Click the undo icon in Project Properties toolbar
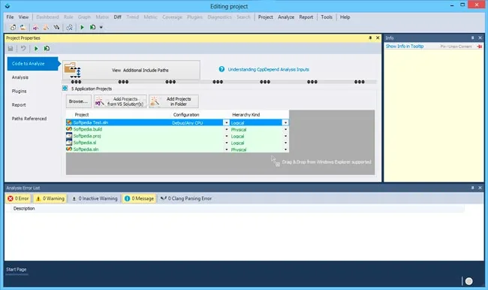This screenshot has height=290, width=488. (x=23, y=49)
